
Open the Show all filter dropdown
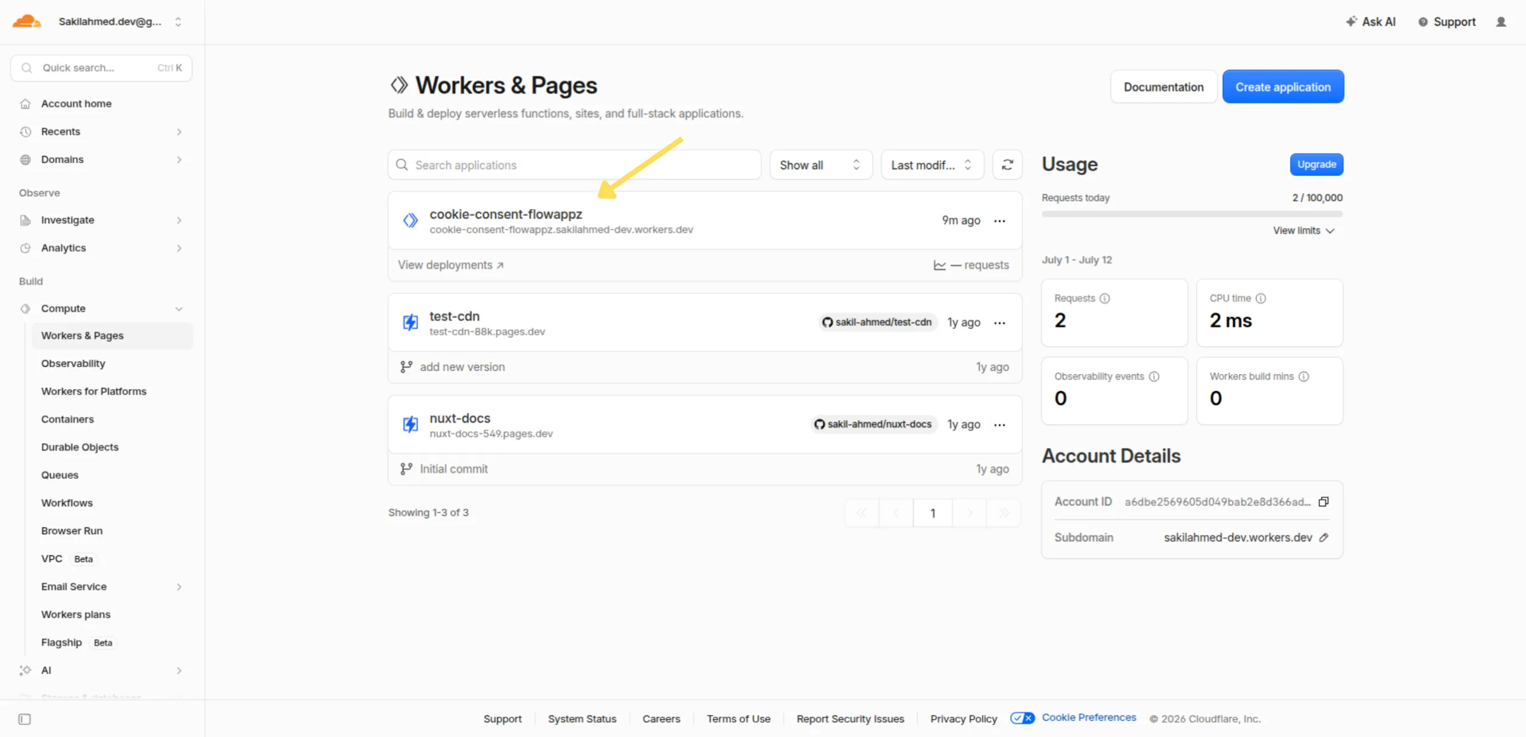pyautogui.click(x=820, y=165)
